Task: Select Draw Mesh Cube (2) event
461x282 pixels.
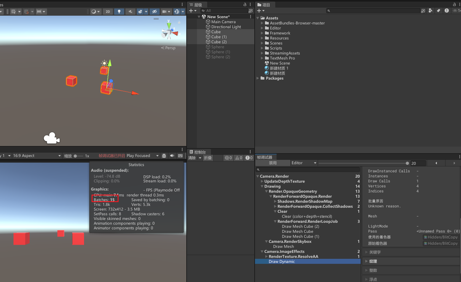Action: (300, 227)
